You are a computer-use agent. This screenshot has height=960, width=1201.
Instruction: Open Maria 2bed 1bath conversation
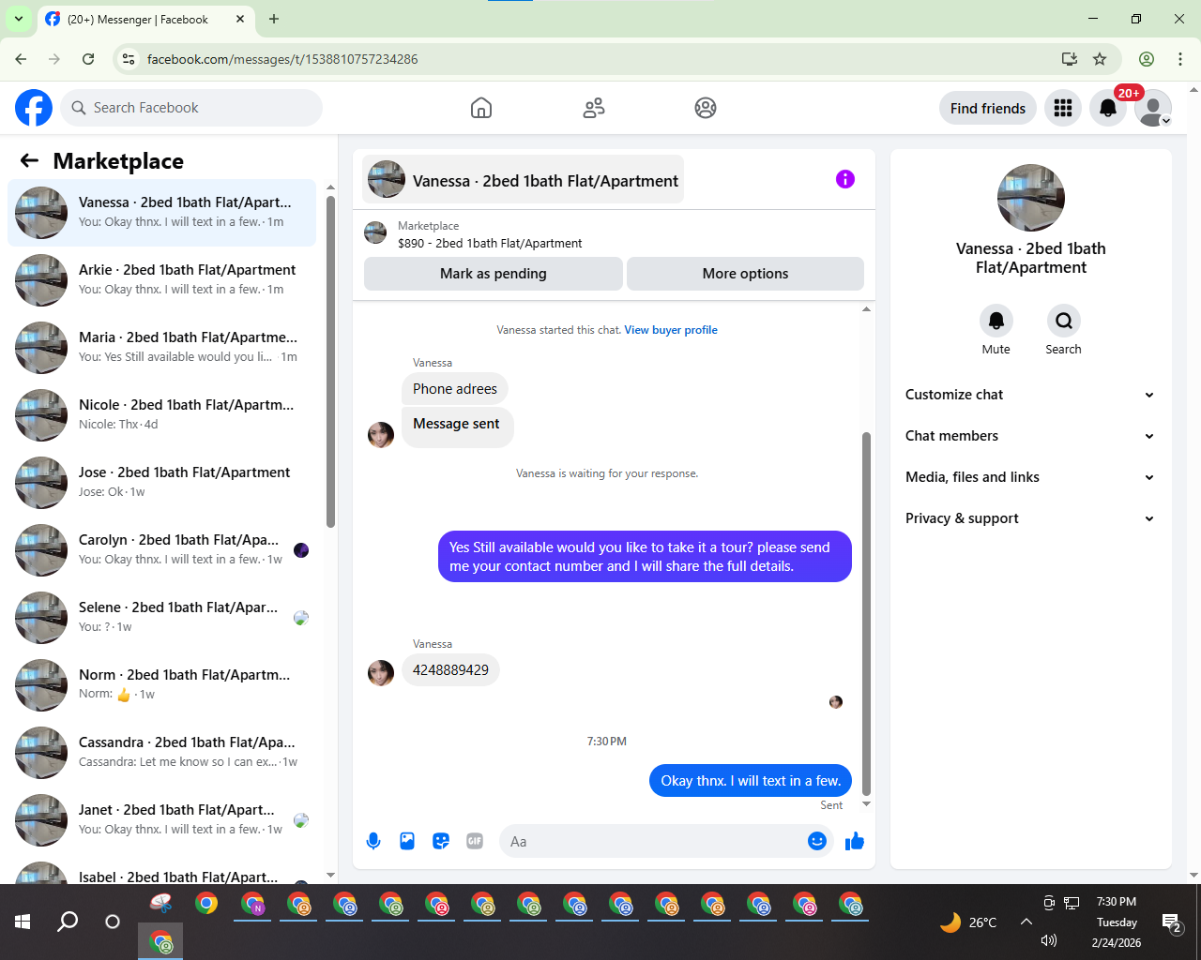tap(161, 348)
